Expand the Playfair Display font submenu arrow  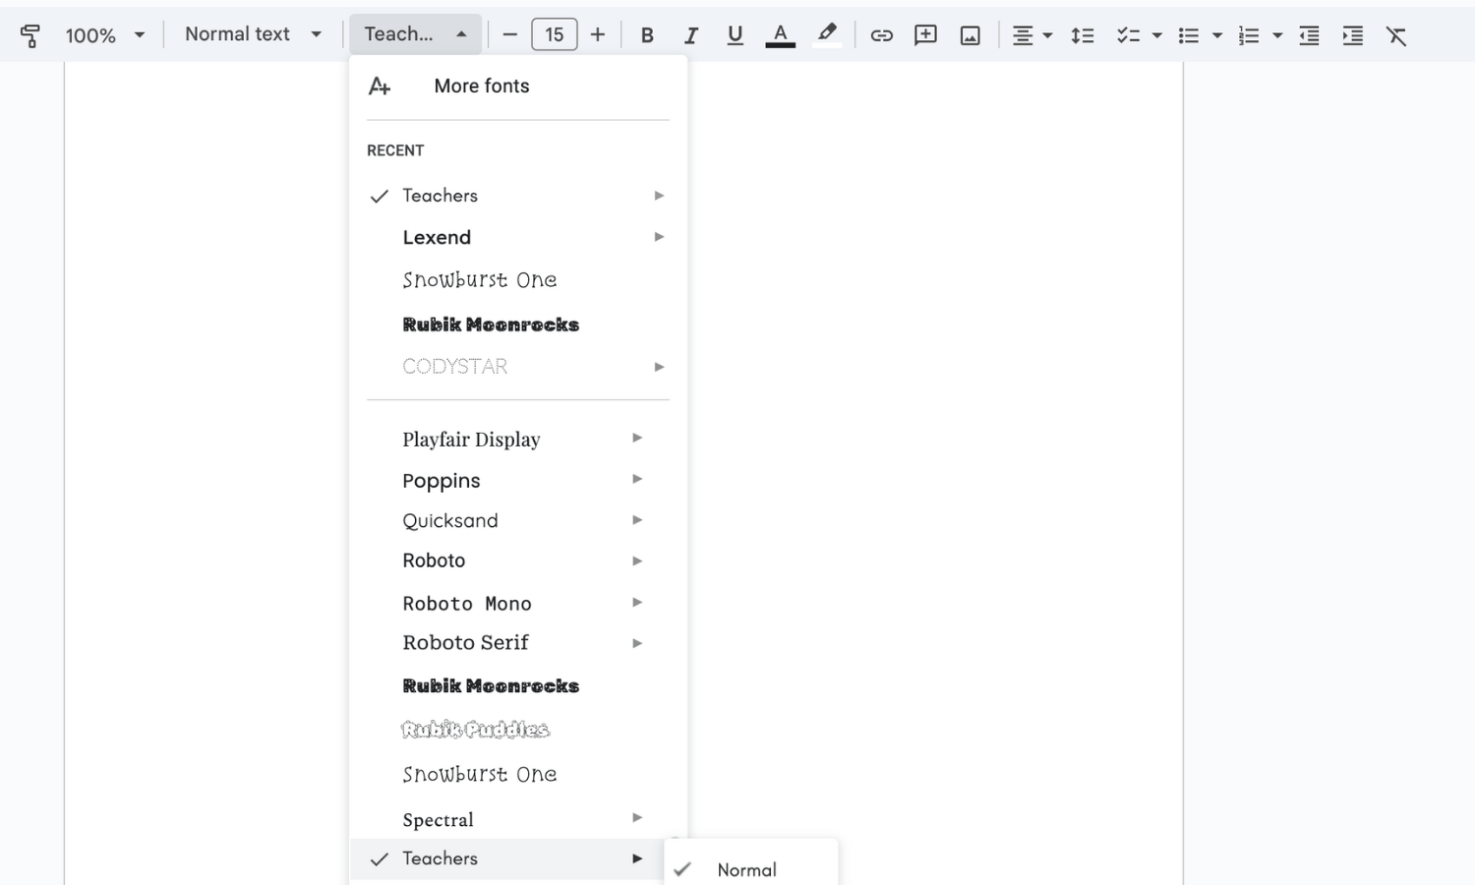tap(637, 438)
